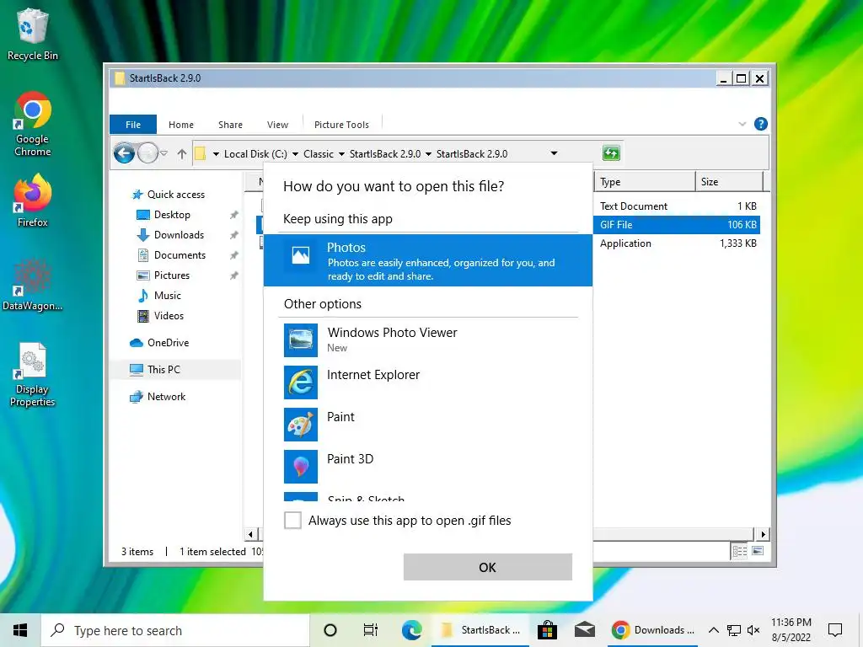Click OK in open-with dialog
The image size is (863, 647).
pos(487,567)
